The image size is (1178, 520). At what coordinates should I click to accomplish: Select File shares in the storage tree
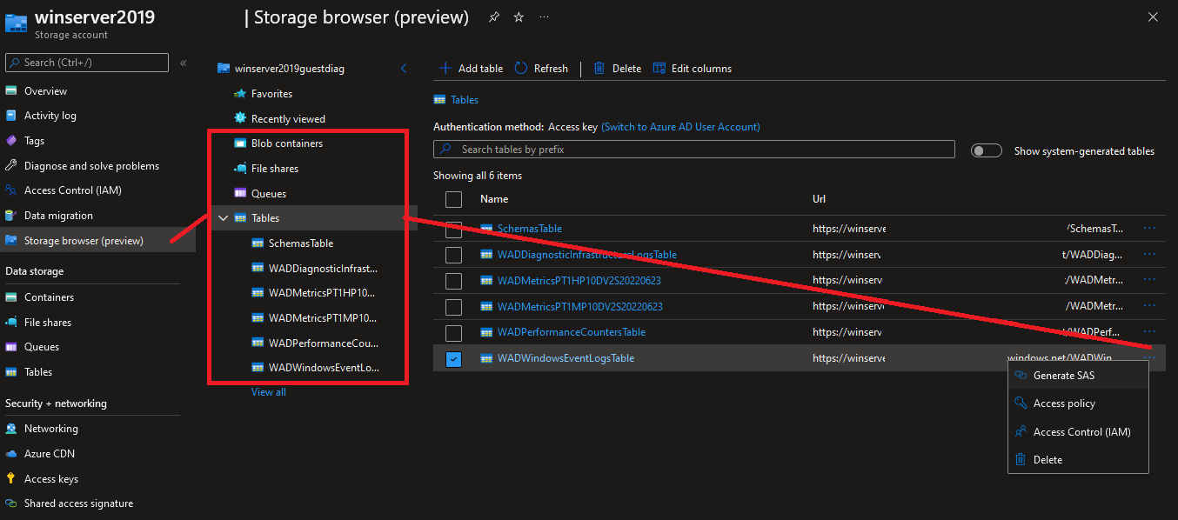tap(274, 169)
